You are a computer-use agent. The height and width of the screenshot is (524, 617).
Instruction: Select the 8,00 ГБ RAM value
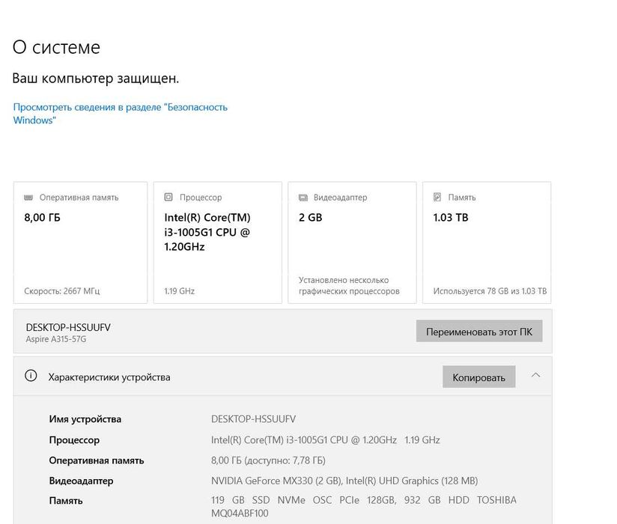click(x=42, y=218)
